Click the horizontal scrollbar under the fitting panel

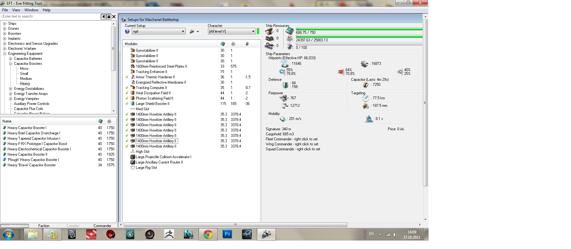(x=235, y=225)
